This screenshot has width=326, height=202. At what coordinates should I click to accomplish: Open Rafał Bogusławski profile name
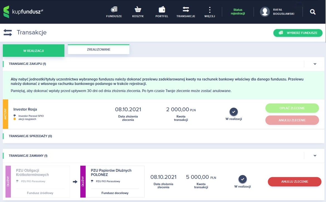click(284, 12)
